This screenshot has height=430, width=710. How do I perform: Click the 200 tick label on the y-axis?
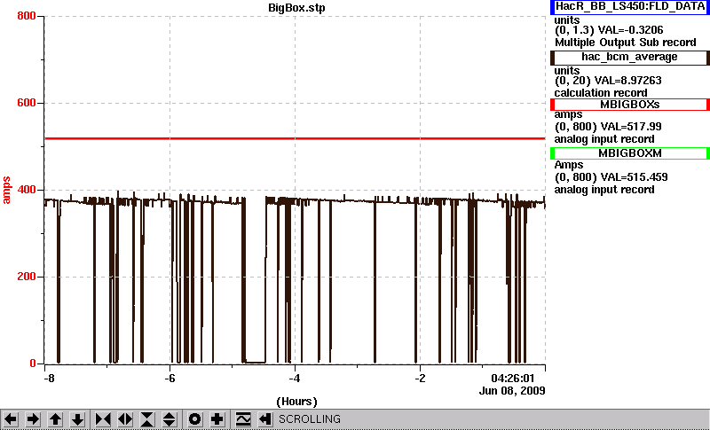(x=27, y=277)
